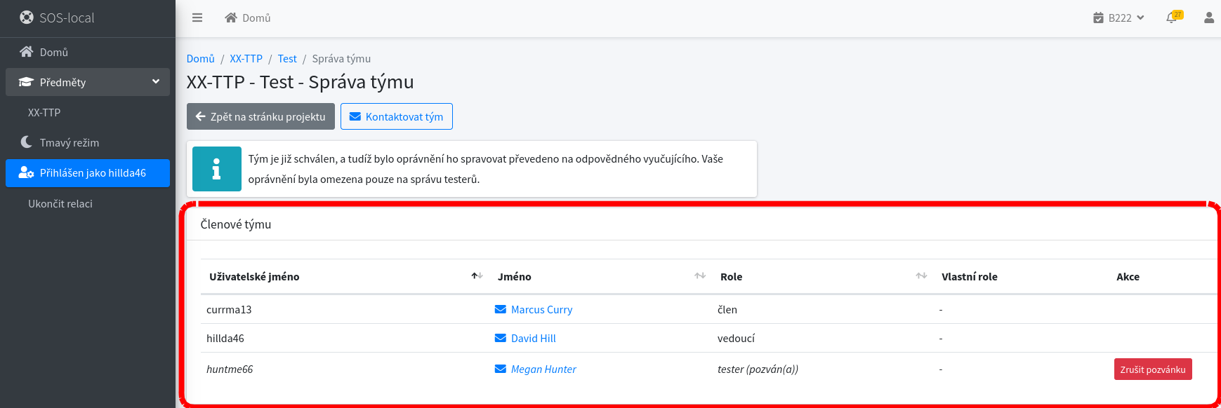The width and height of the screenshot is (1221, 408).
Task: Click the envelope icon next to David Hill
Action: point(501,338)
